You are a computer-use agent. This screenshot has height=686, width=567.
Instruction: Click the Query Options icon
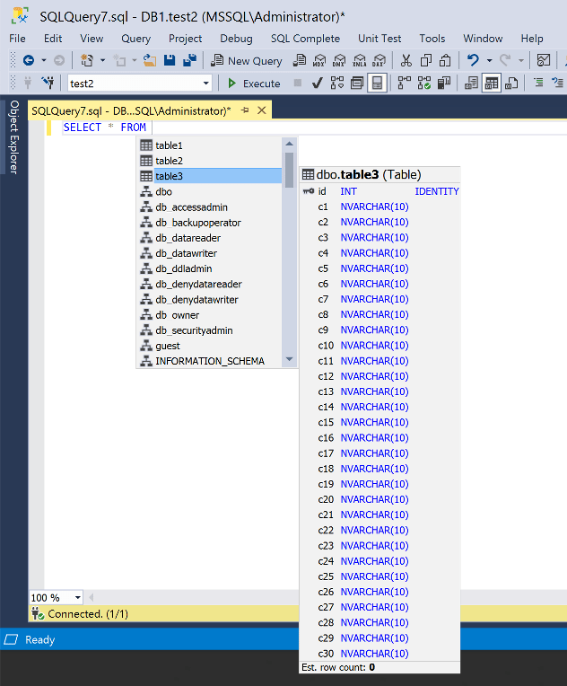pos(357,83)
